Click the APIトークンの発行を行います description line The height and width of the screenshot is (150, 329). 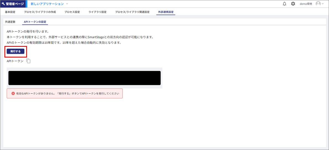click(x=28, y=32)
